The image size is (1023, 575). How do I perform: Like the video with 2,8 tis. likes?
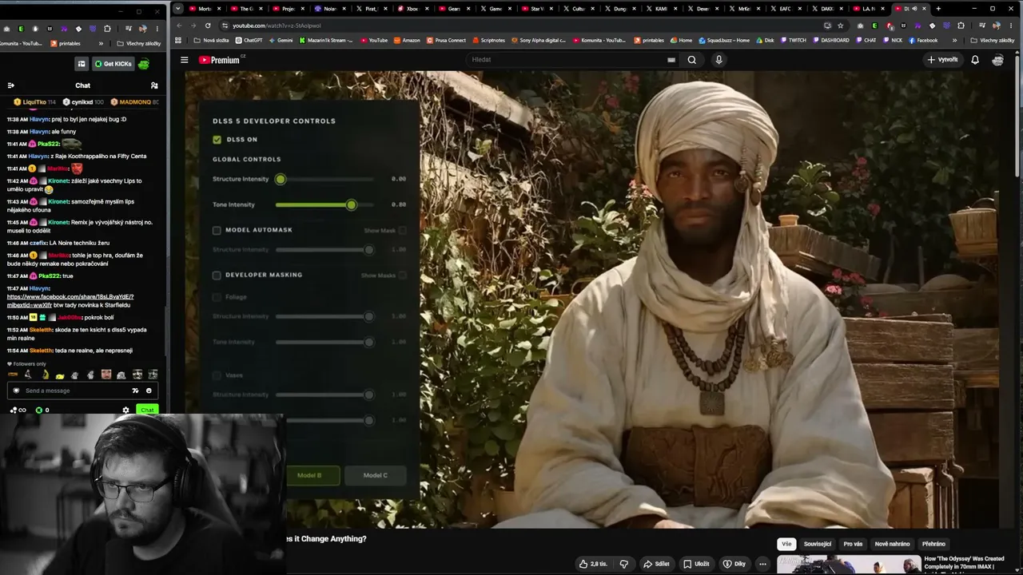(x=593, y=564)
